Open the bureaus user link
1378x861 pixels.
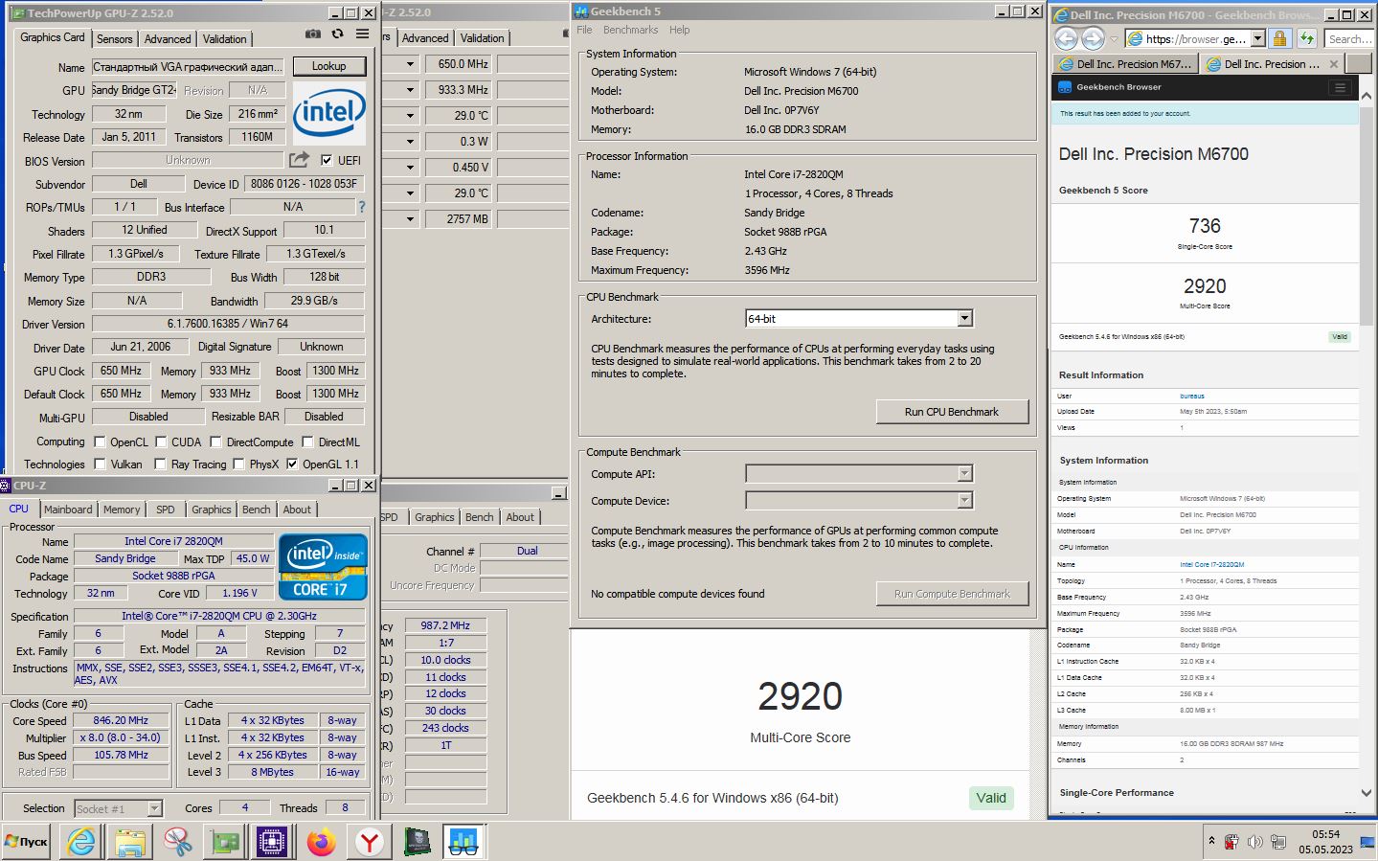click(1192, 396)
